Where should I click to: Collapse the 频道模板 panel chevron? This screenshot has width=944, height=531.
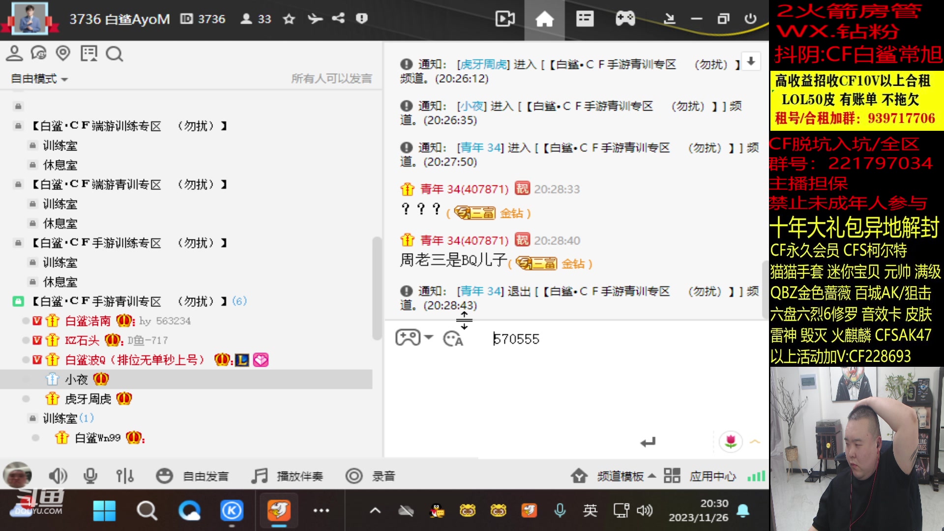(652, 476)
